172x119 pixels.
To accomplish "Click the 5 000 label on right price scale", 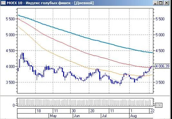I will click(160, 35).
